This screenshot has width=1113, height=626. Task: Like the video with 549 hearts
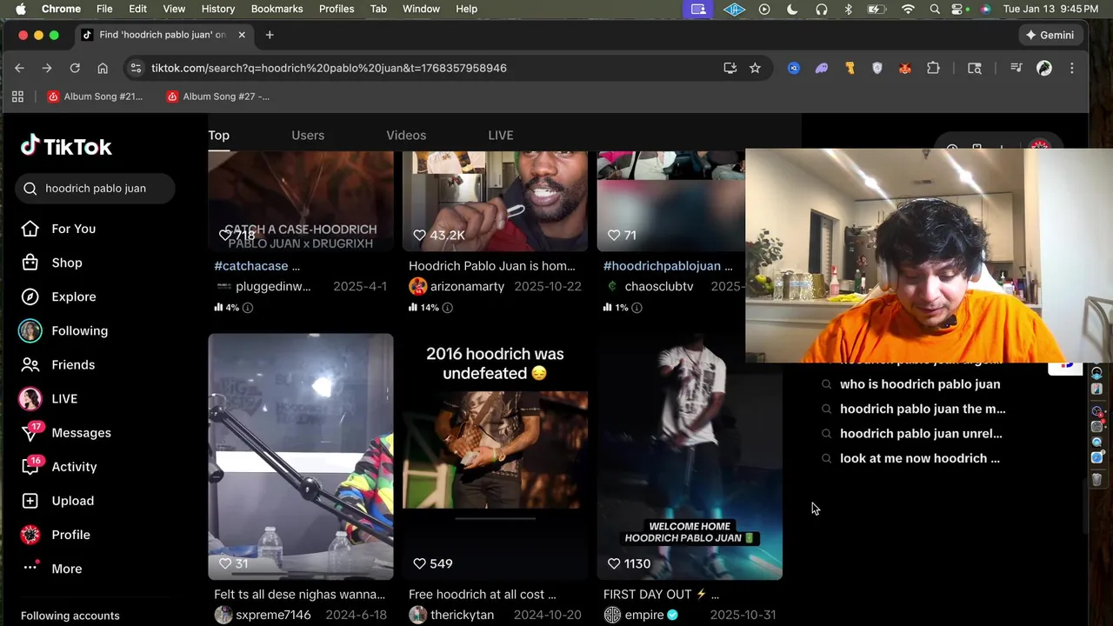pyautogui.click(x=419, y=563)
